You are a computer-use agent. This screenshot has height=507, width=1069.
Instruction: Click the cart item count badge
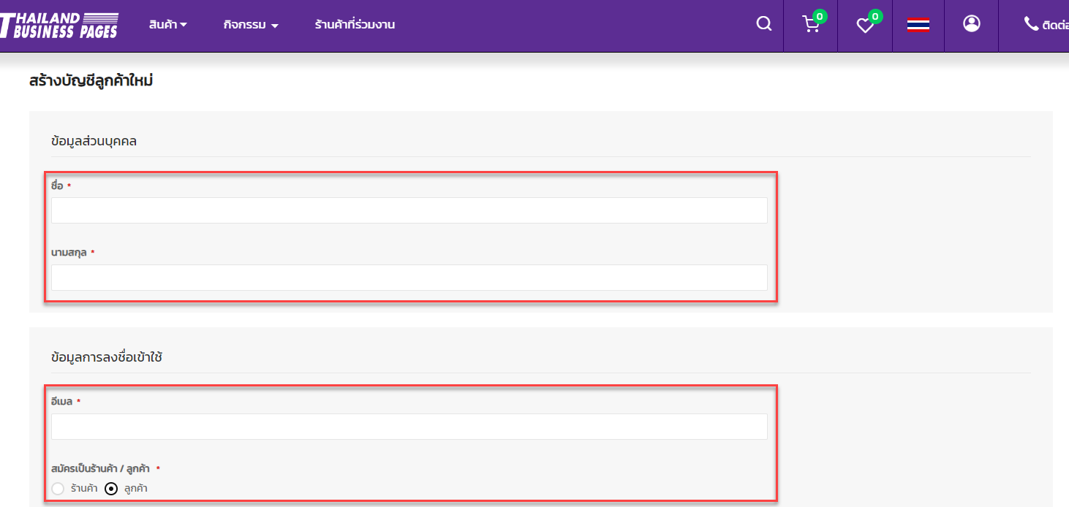[820, 16]
